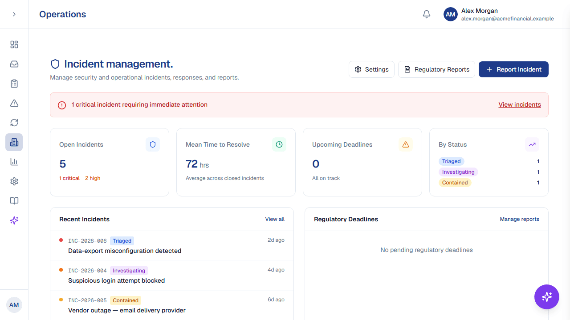The image size is (570, 320).
Task: Click the shield icon beside Incident management
Action: pos(55,64)
